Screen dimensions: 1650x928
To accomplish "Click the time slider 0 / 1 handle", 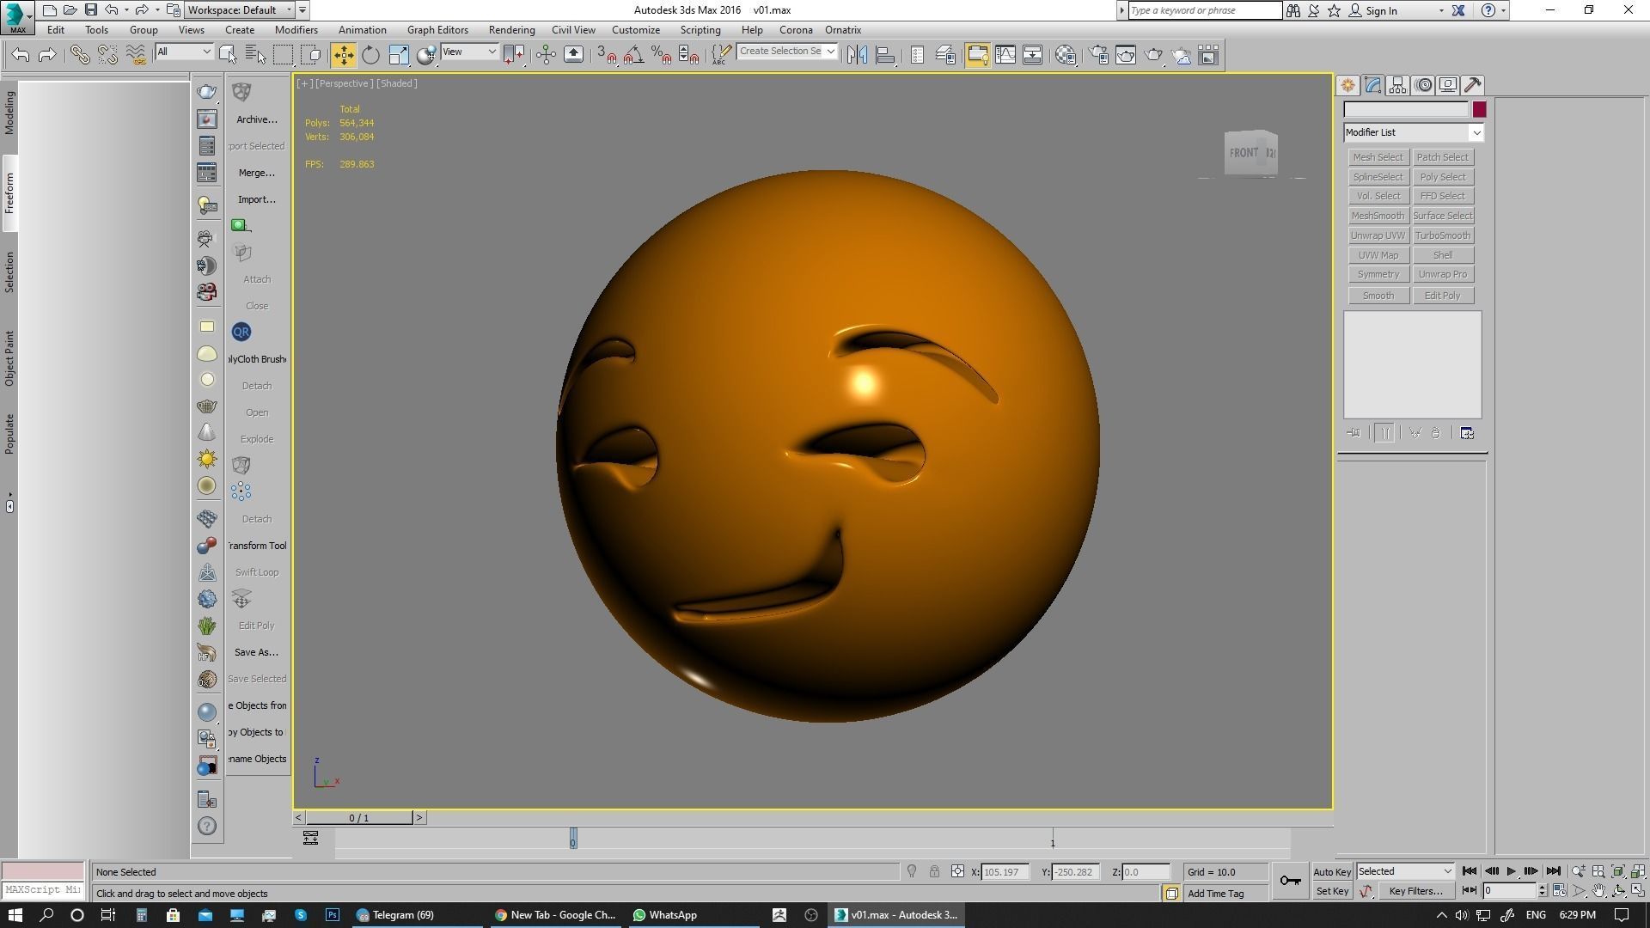I will point(359,818).
